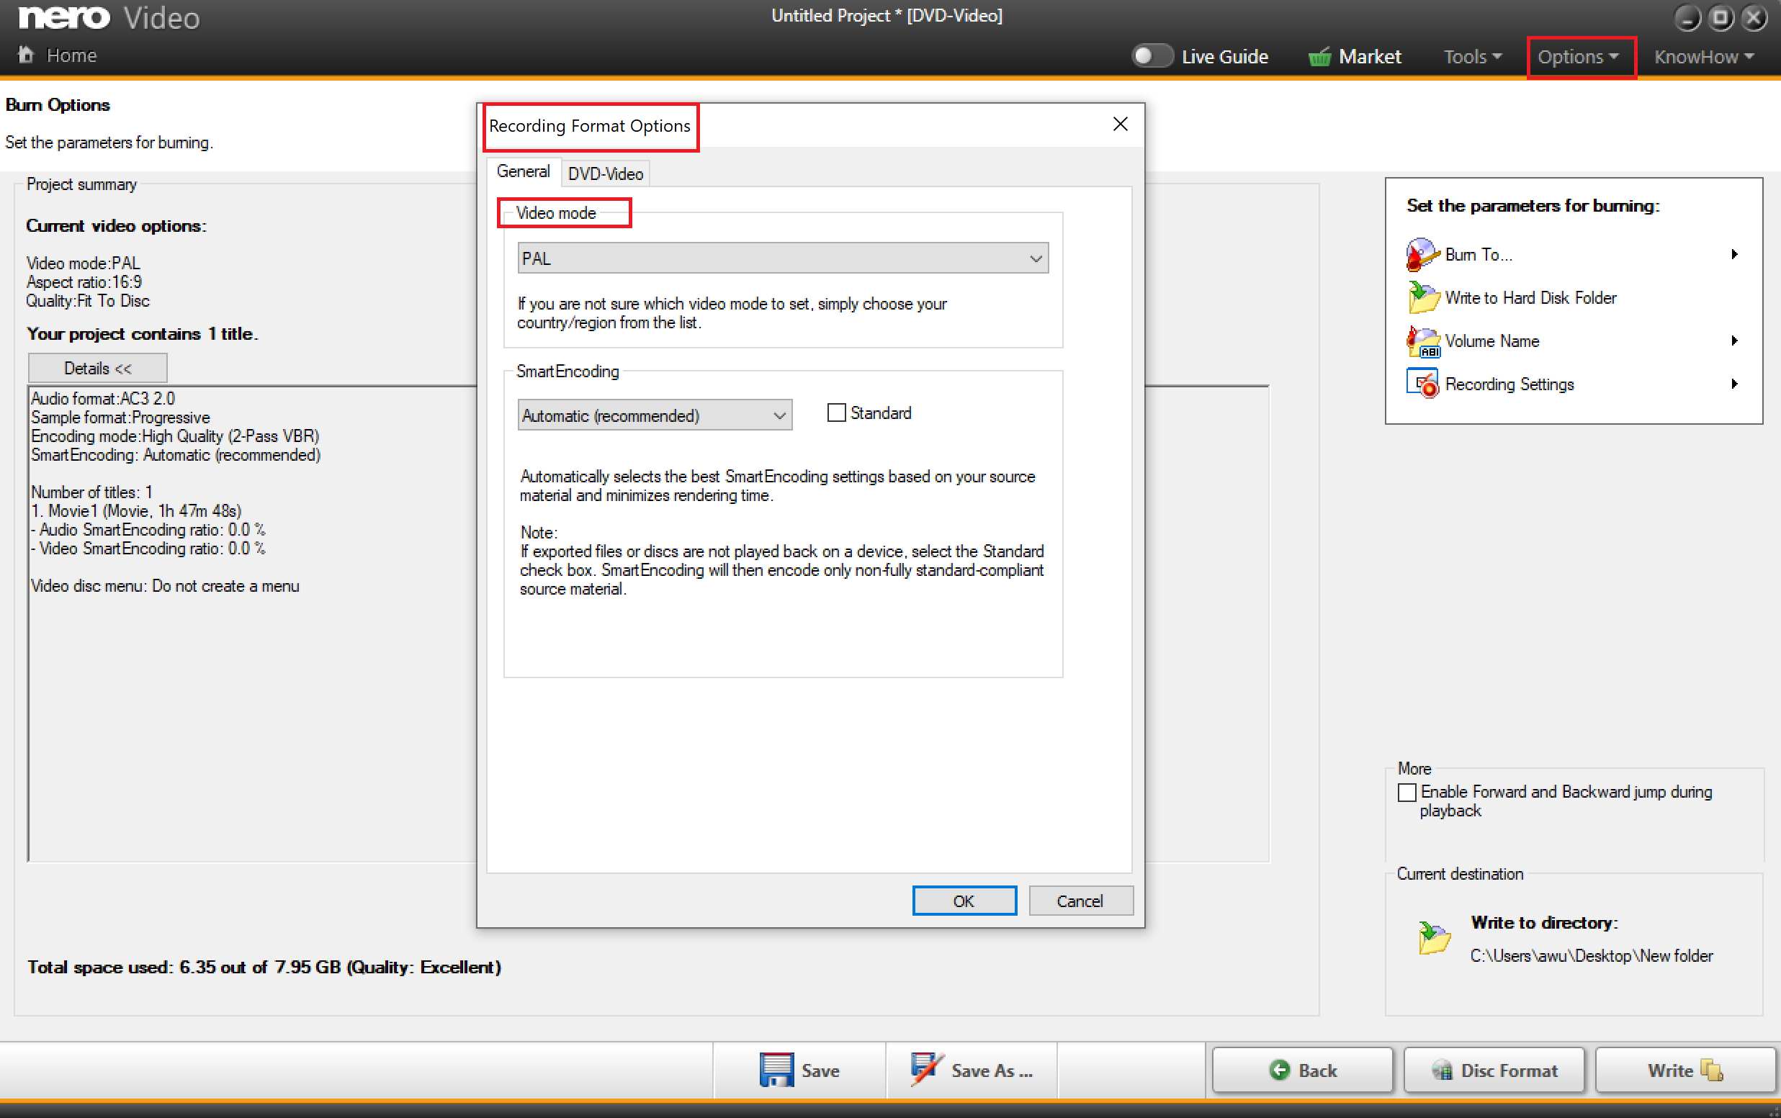The width and height of the screenshot is (1781, 1118).
Task: Close the Recording Format Options dialog
Action: (1121, 125)
